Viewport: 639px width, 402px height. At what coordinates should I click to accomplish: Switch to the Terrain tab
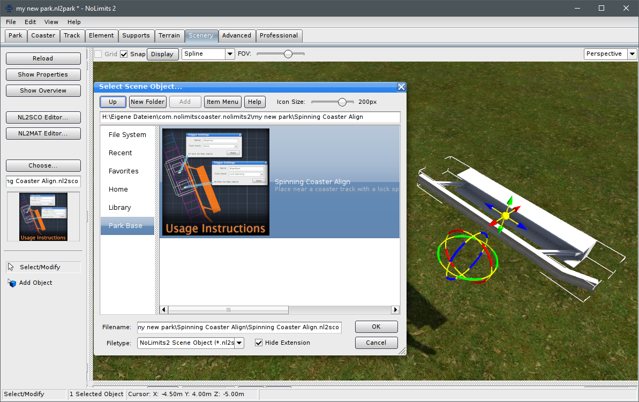click(x=169, y=35)
